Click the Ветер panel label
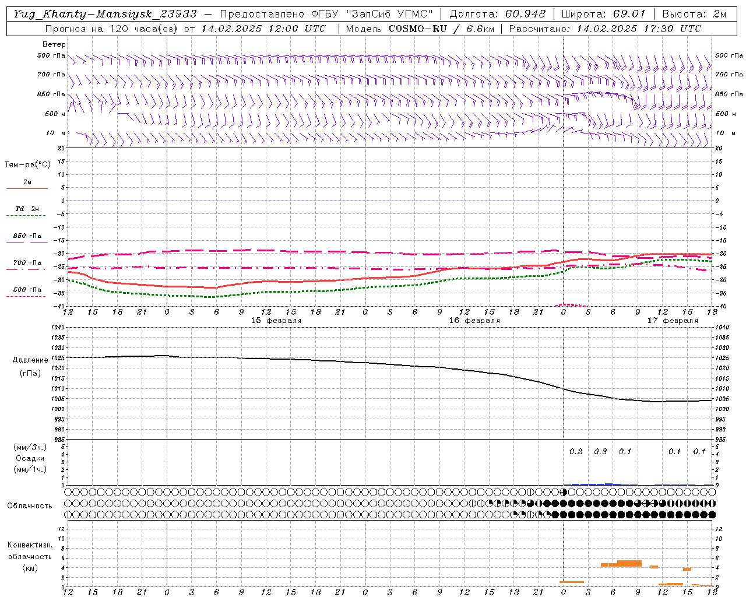The width and height of the screenshot is (746, 597). [54, 44]
